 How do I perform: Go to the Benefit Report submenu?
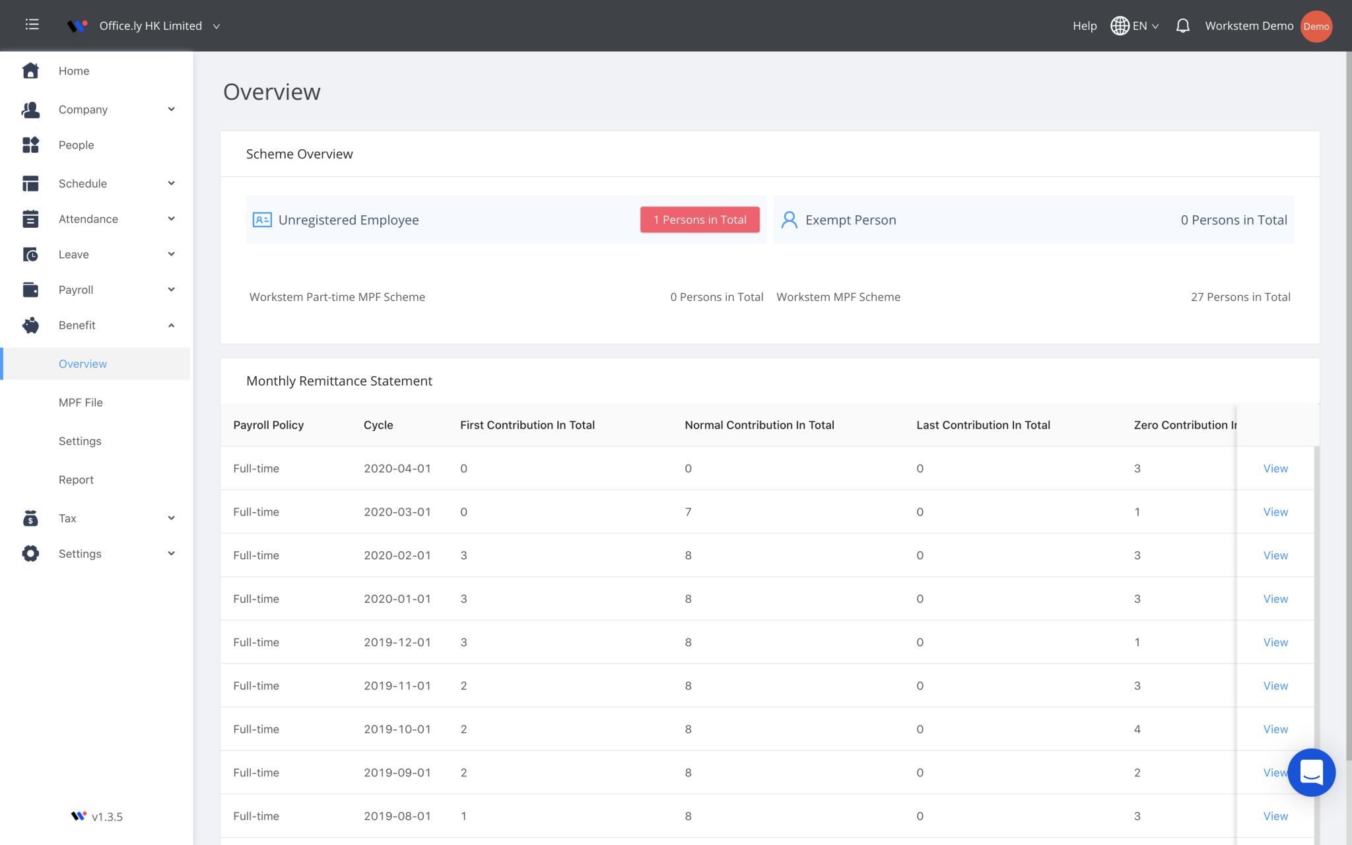point(76,480)
